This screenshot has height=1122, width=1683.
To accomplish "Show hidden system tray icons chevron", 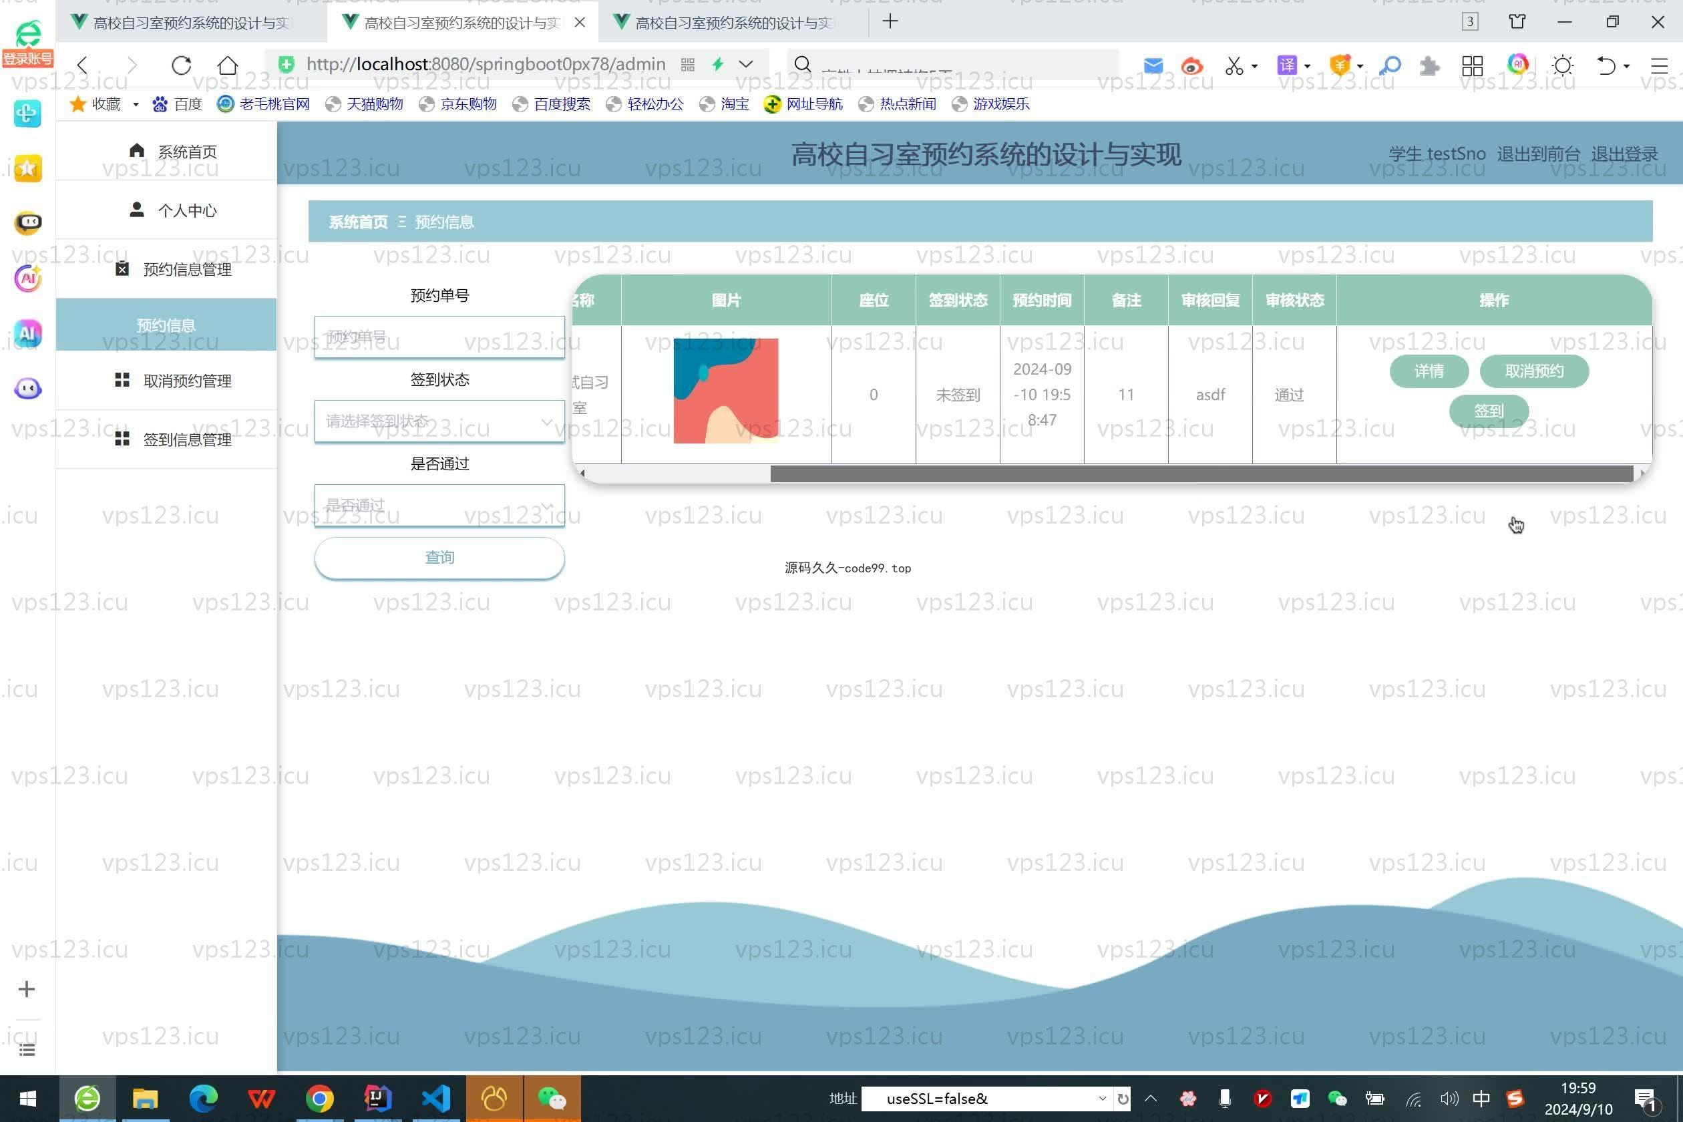I will coord(1151,1099).
